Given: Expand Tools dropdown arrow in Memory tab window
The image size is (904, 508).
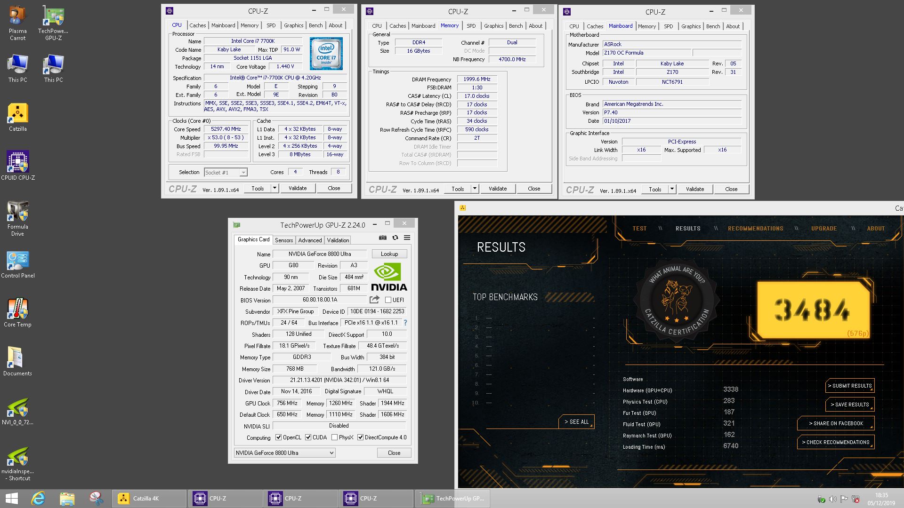Looking at the screenshot, I should [x=475, y=189].
